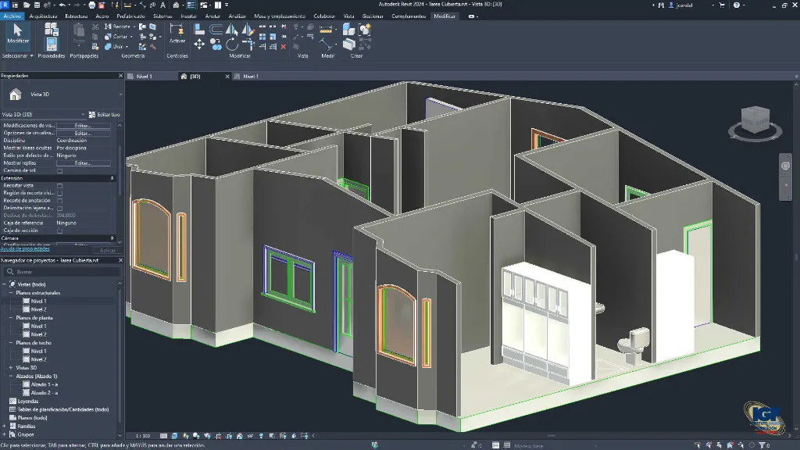Viewport: 800px width, 450px height.
Task: Switch to the first Nivel 1 view tab
Action: 145,77
